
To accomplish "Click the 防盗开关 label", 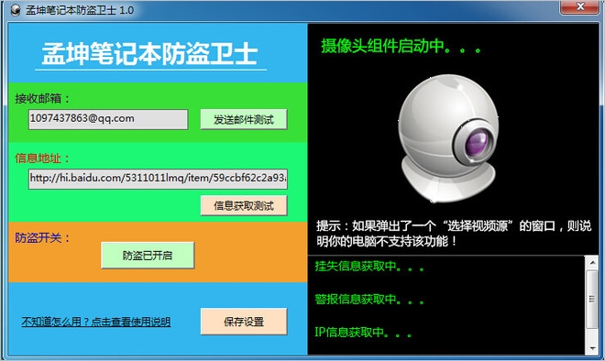I will click(x=42, y=237).
